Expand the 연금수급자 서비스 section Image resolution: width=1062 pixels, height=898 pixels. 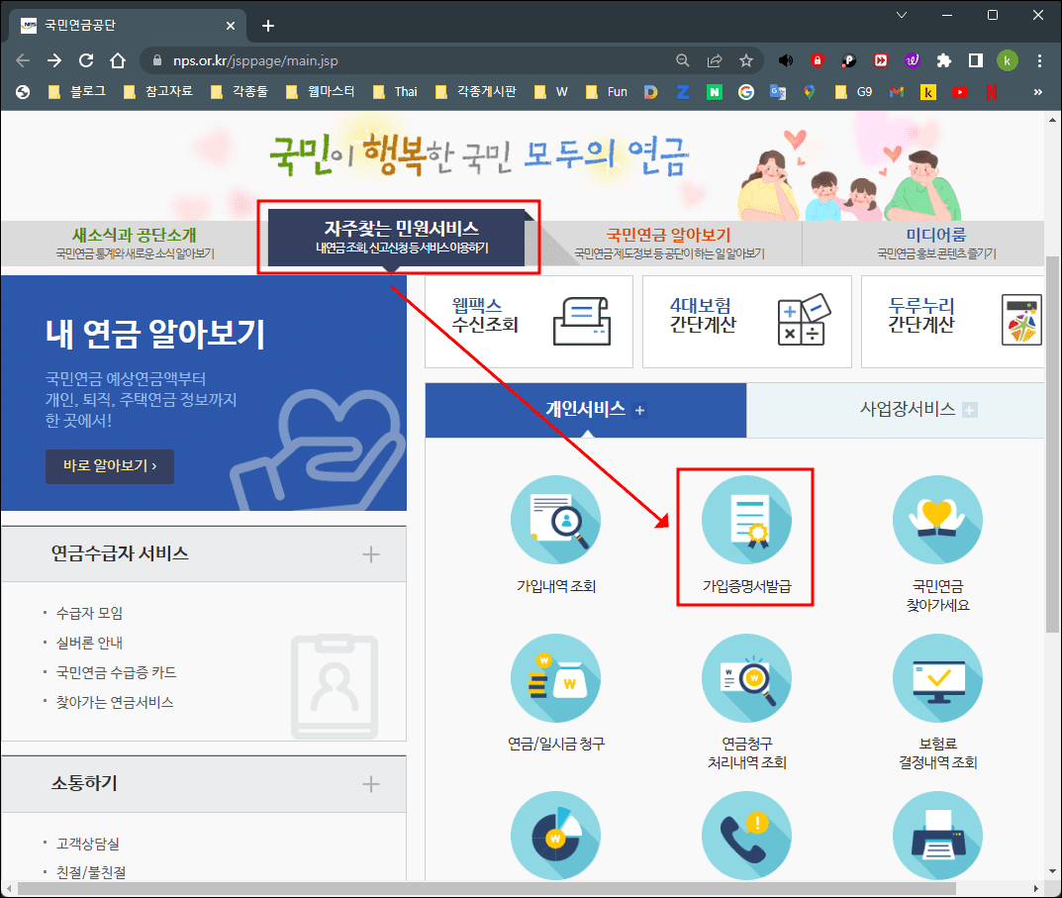point(370,553)
